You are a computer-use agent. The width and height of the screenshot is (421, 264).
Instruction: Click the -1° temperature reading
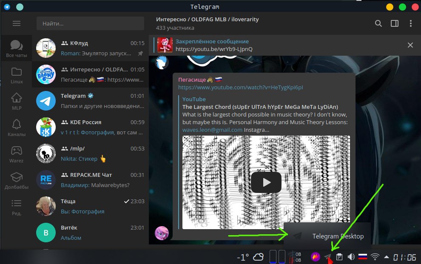pos(243,258)
